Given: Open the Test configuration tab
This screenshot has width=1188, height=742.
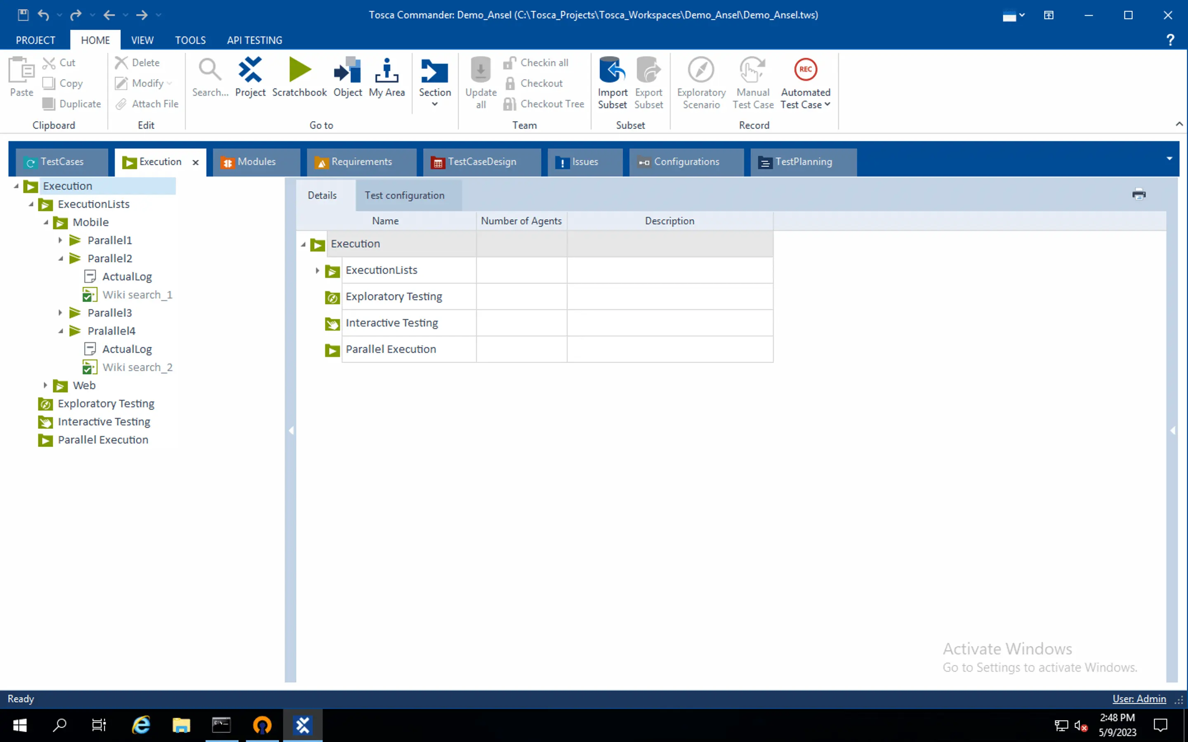Looking at the screenshot, I should (x=404, y=195).
